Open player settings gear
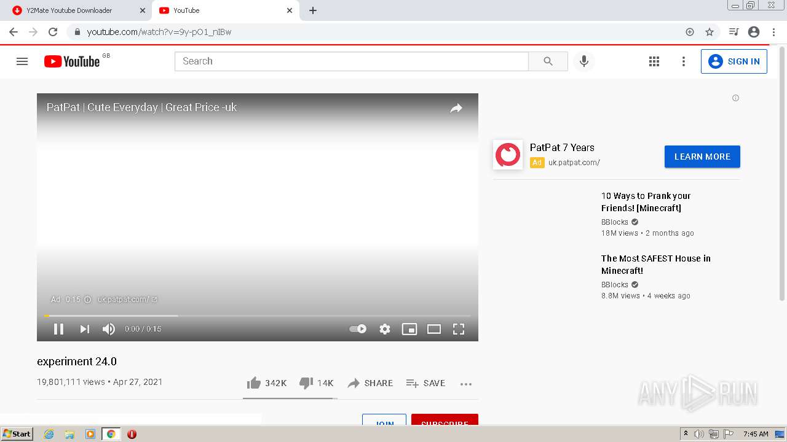This screenshot has height=442, width=787. point(385,329)
